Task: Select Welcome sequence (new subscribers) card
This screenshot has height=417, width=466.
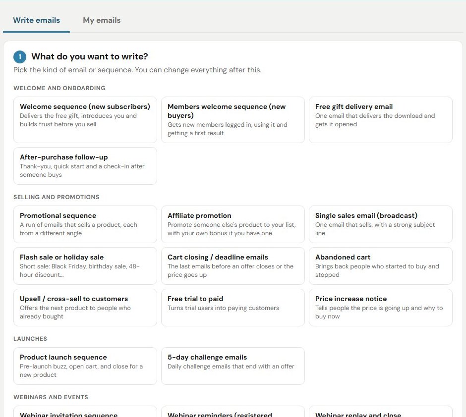Action: coord(85,120)
